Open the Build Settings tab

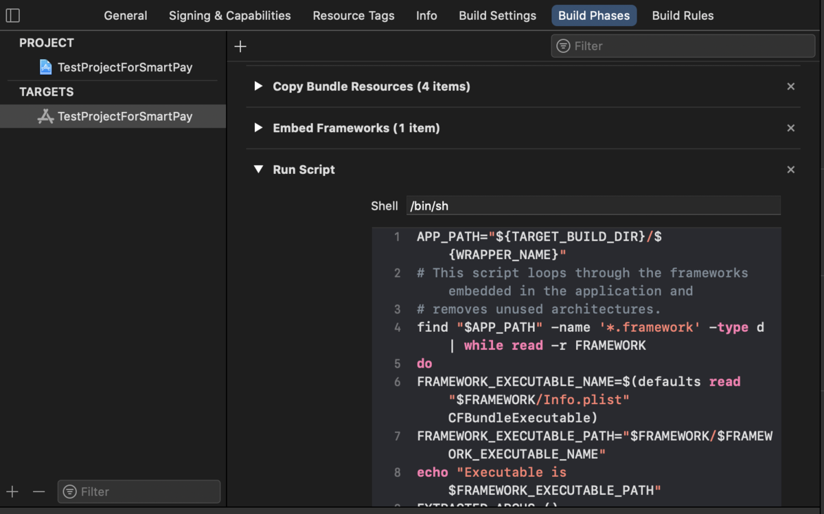pyautogui.click(x=497, y=15)
